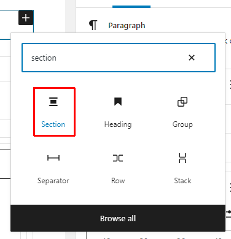Select the Section block icon
The image size is (231, 239).
53,102
